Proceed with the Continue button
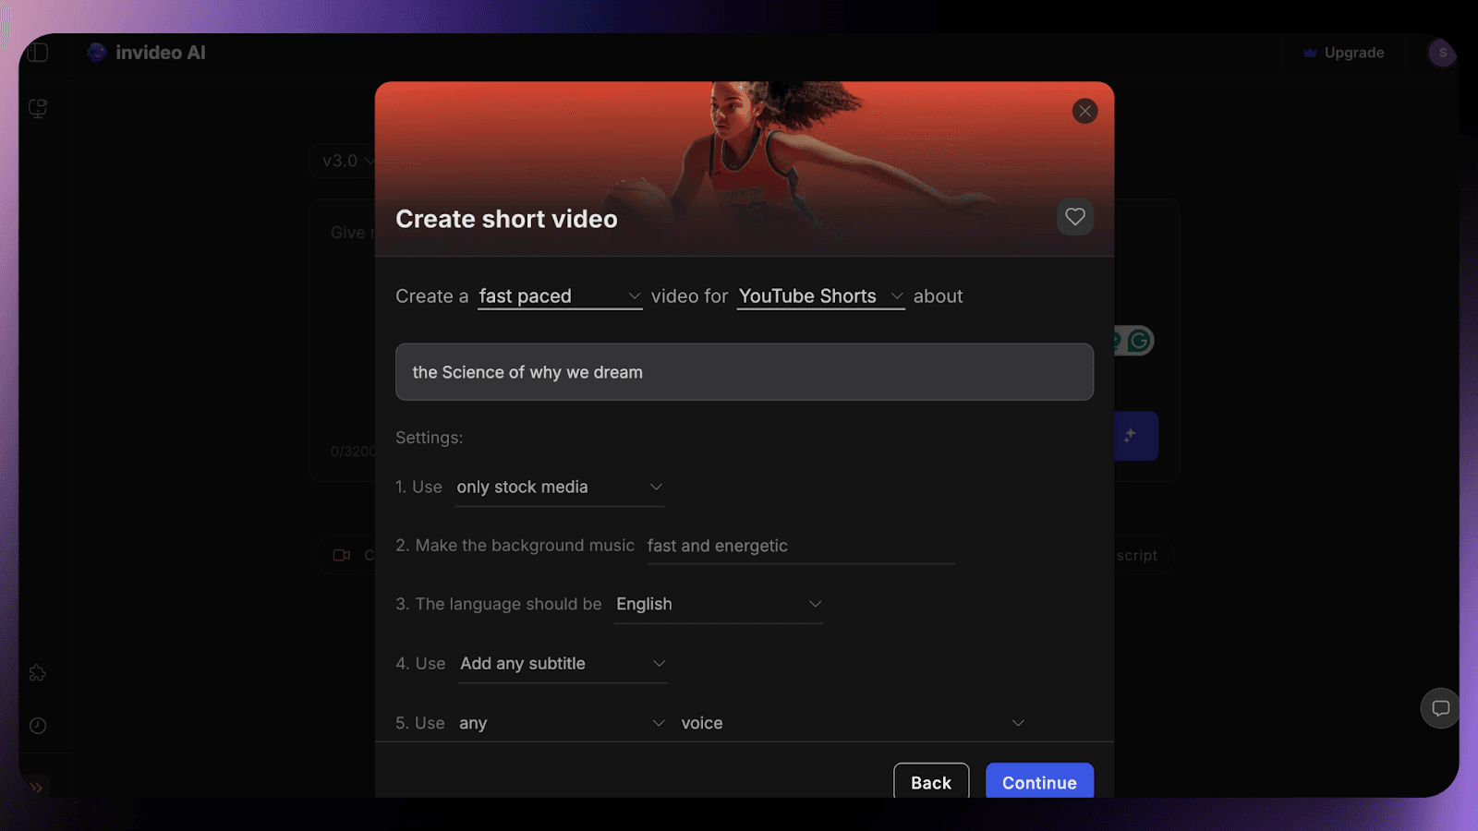This screenshot has width=1478, height=831. point(1039,781)
